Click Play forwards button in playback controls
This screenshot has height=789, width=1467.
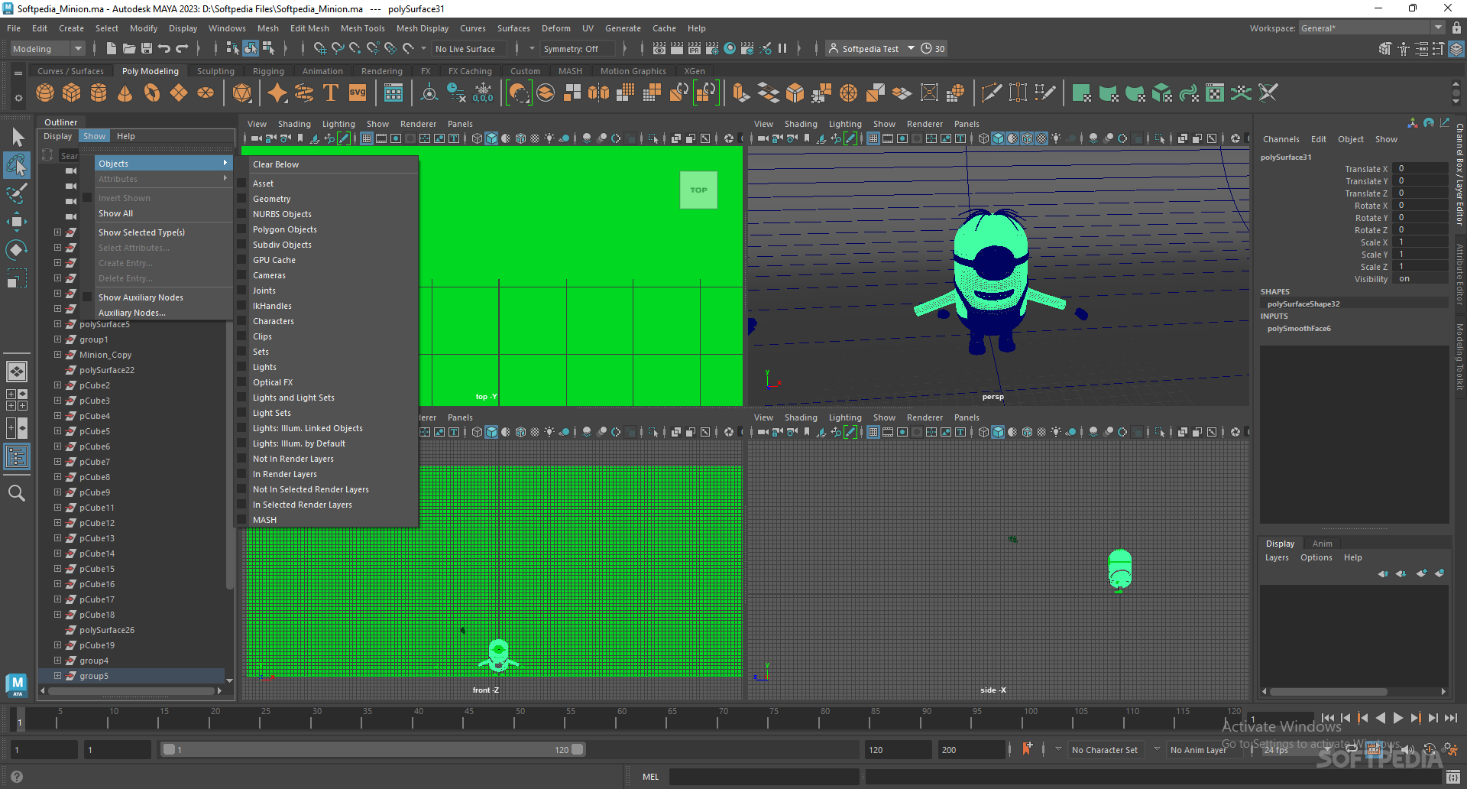click(1398, 718)
